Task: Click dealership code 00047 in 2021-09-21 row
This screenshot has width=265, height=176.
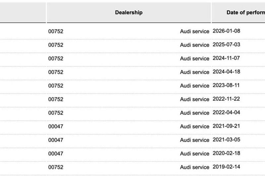Action: pyautogui.click(x=56, y=126)
